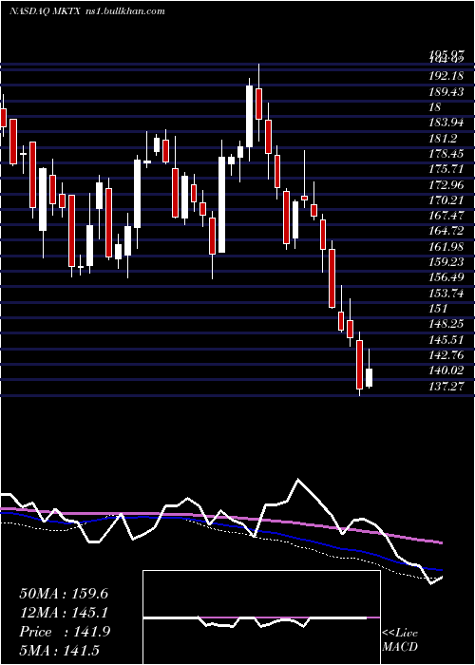
Task: Click the 172.96 price label
Action: pyautogui.click(x=446, y=185)
